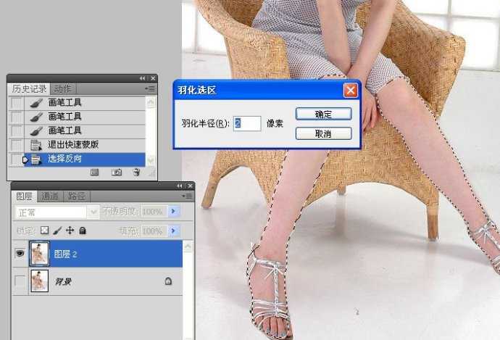Switch to the 动作 tab
The width and height of the screenshot is (500, 340).
tap(62, 88)
